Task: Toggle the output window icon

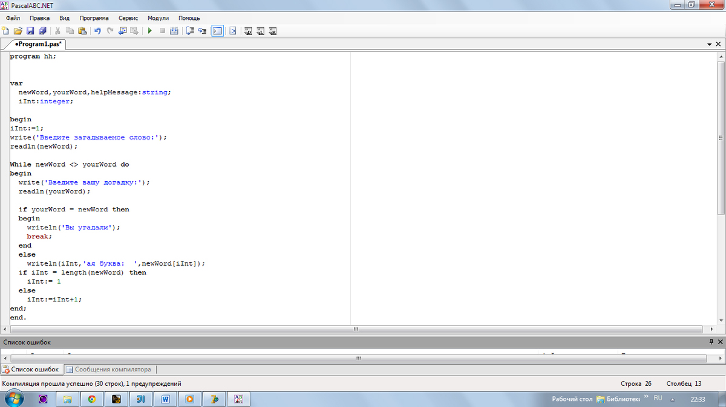Action: [217, 31]
